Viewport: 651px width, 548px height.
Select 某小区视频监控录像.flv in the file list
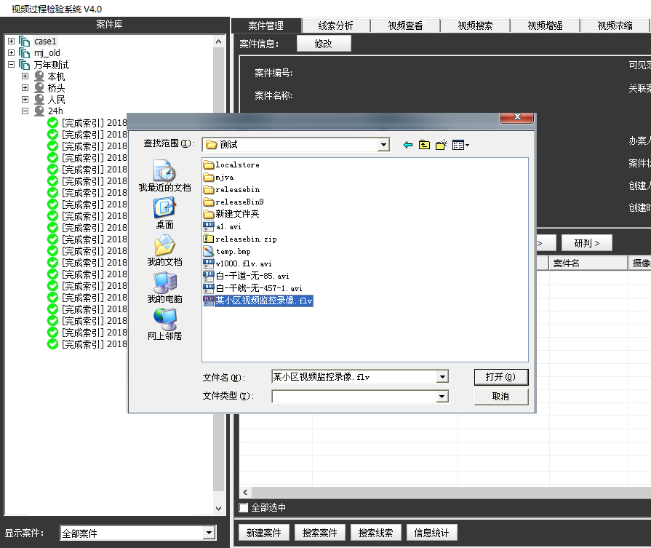click(x=264, y=301)
